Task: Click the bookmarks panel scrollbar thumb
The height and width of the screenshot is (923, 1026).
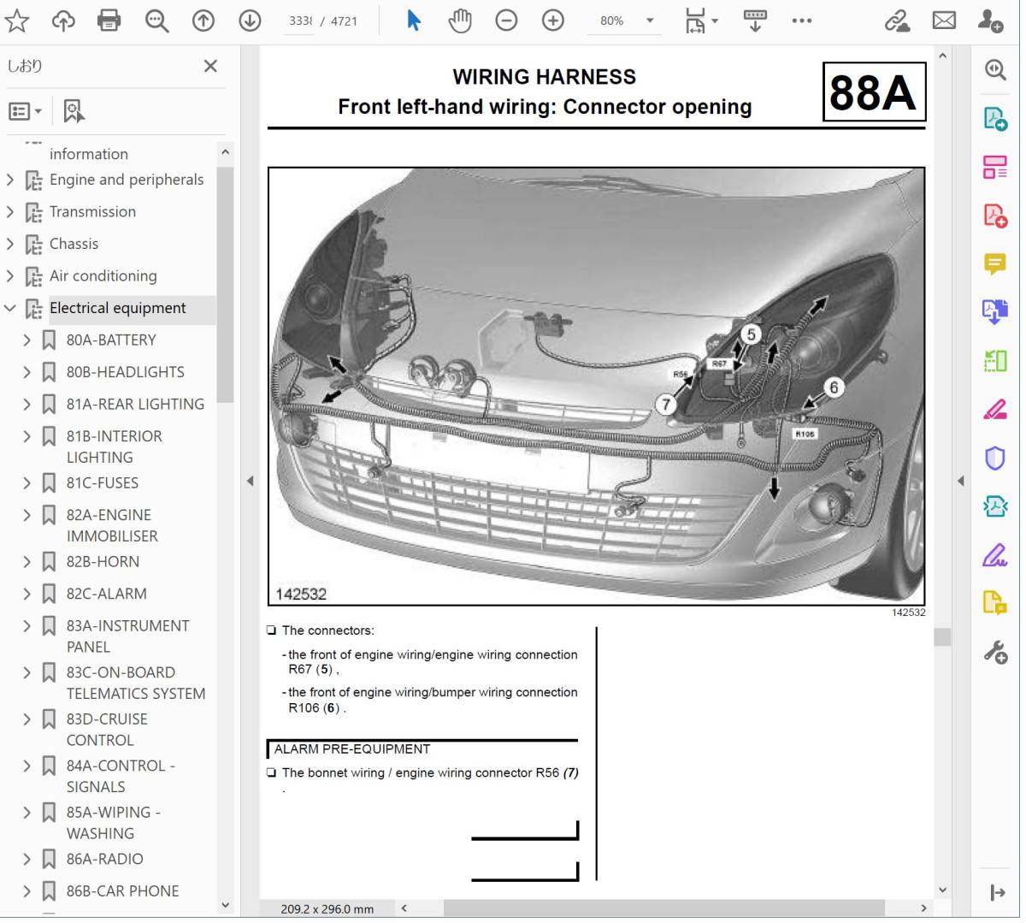Action: tap(225, 284)
